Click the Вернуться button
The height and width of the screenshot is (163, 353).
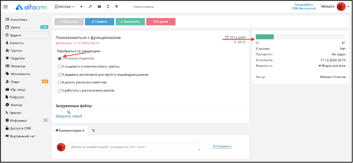69,22
